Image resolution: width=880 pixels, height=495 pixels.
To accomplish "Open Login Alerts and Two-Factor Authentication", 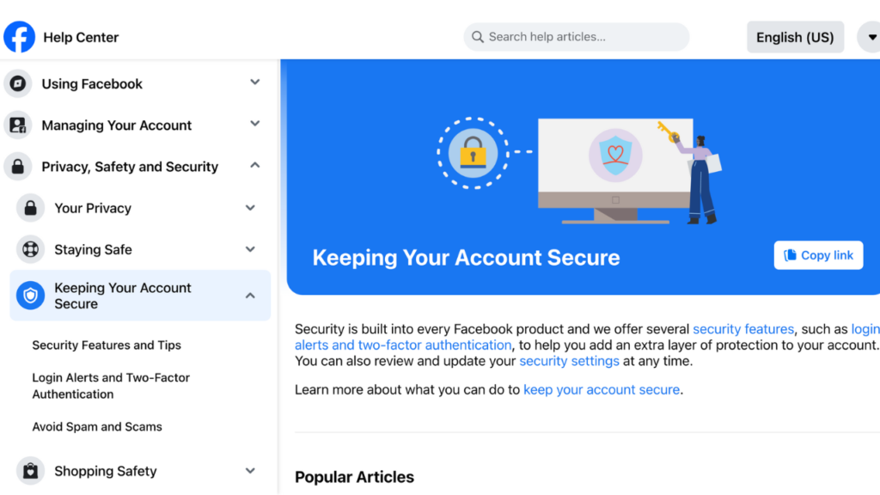I will pos(111,386).
